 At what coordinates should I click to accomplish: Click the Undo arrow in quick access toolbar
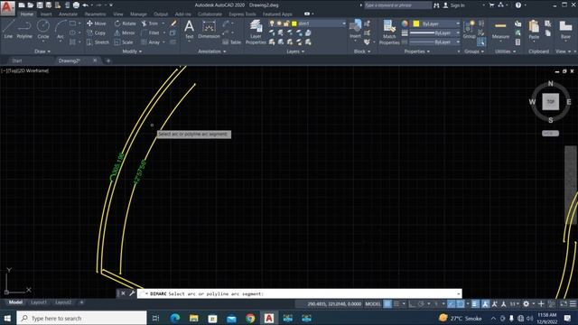pyautogui.click(x=85, y=5)
